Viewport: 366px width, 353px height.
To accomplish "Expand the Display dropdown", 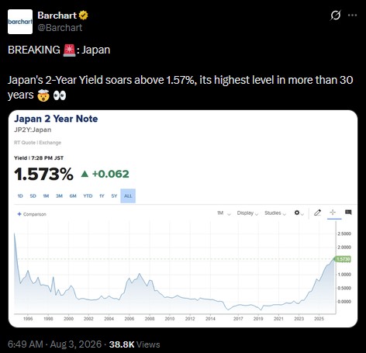I will tap(247, 213).
